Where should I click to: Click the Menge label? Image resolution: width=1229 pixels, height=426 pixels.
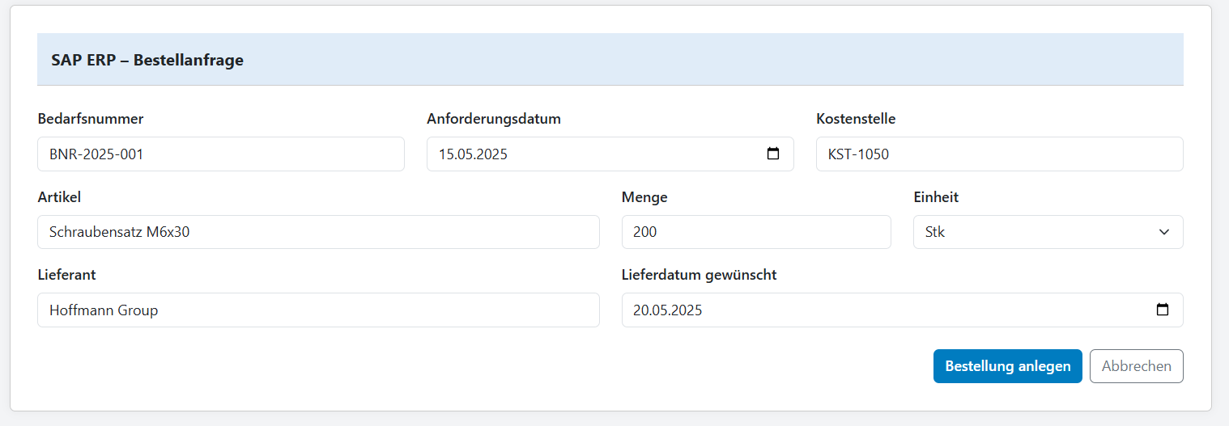coord(644,197)
